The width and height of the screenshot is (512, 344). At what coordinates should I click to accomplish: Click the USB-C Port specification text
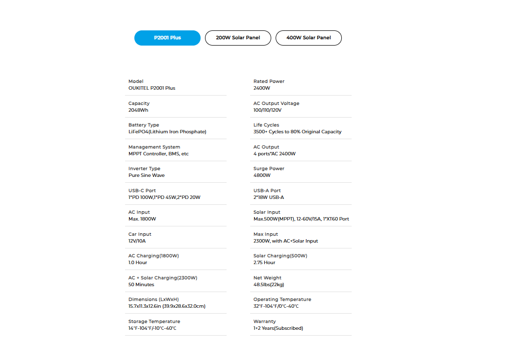(x=164, y=197)
